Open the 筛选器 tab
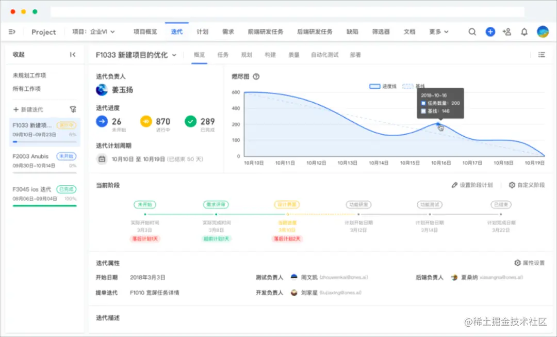This screenshot has height=337, width=557. [x=381, y=31]
